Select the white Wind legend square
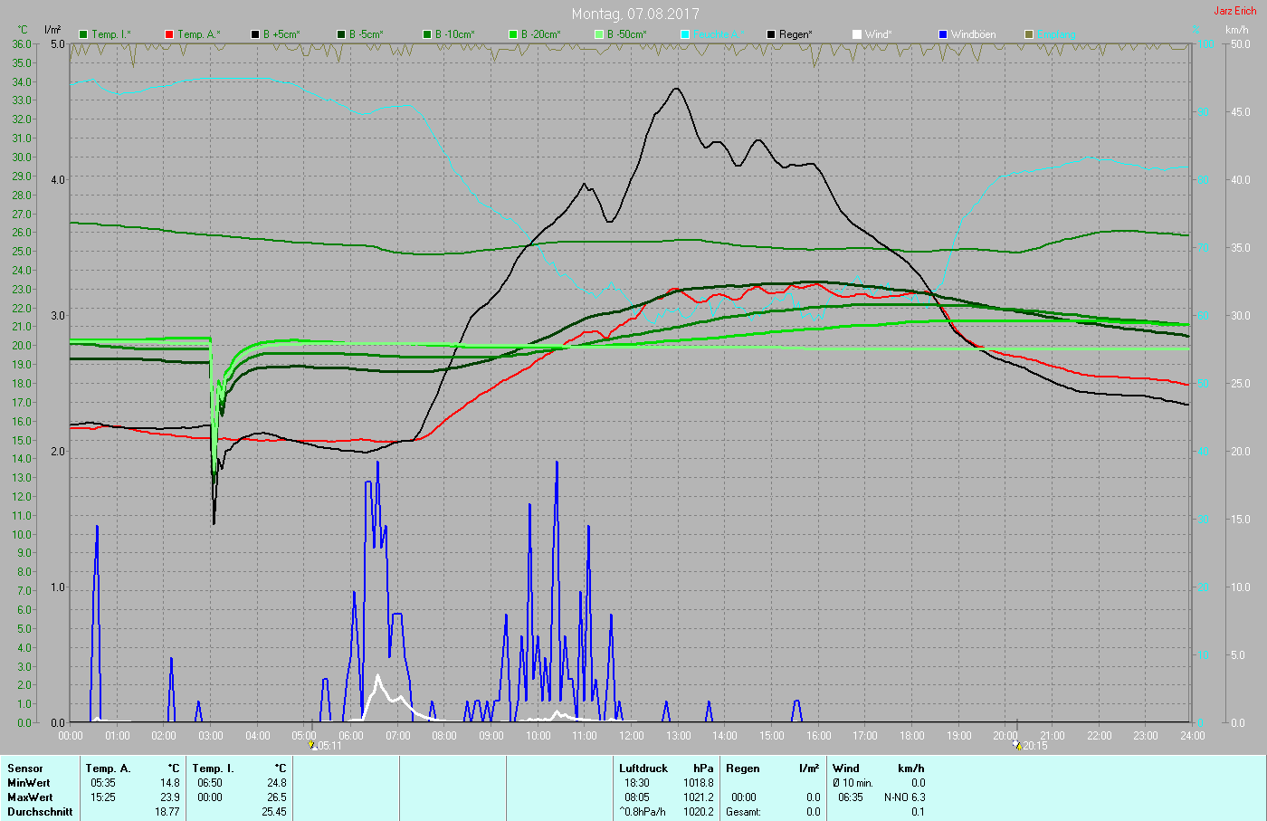Image resolution: width=1267 pixels, height=821 pixels. pyautogui.click(x=857, y=34)
